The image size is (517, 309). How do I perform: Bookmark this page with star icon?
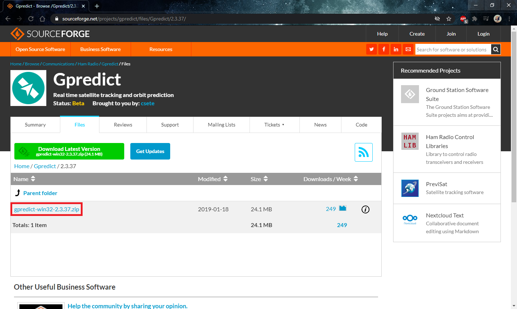[x=449, y=19]
